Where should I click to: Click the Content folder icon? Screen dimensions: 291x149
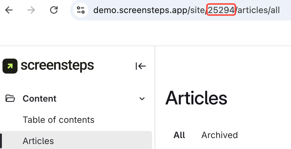click(10, 99)
